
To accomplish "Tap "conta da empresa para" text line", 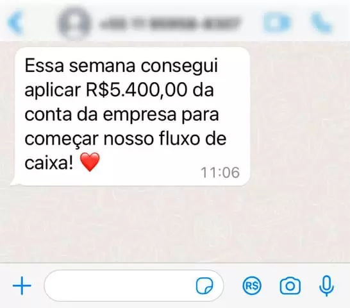I will pyautogui.click(x=122, y=115).
